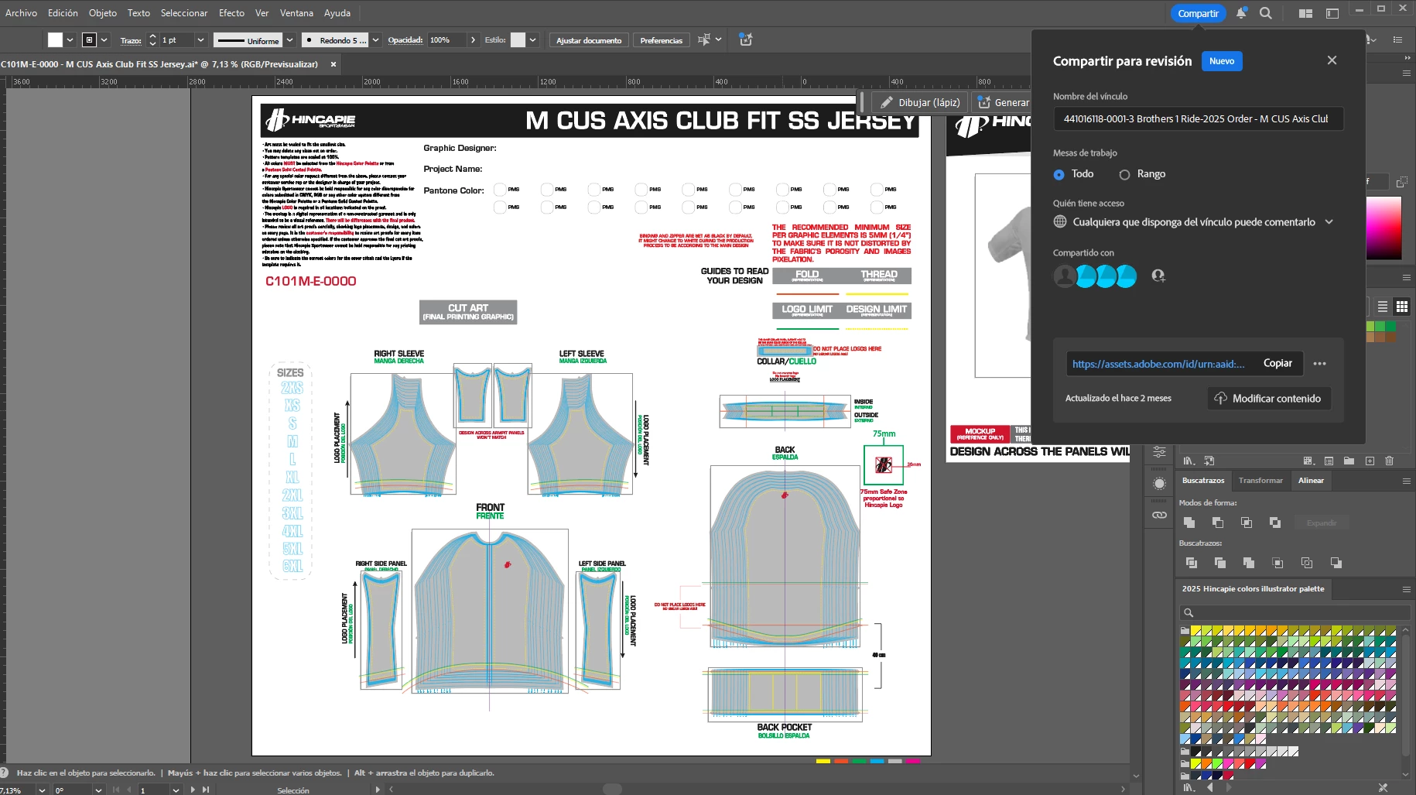Screen dimensions: 1416x795
Task: Apply the Unite shape mode in Buscatrazos
Action: (x=1189, y=523)
